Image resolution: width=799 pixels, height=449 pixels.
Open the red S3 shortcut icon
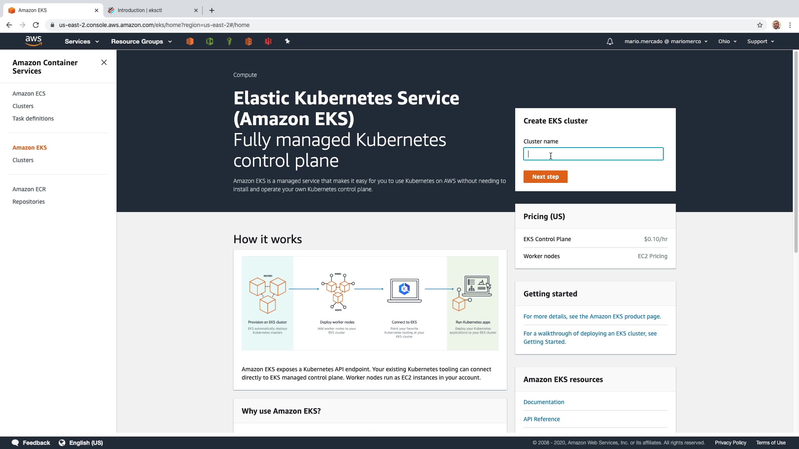(x=268, y=41)
